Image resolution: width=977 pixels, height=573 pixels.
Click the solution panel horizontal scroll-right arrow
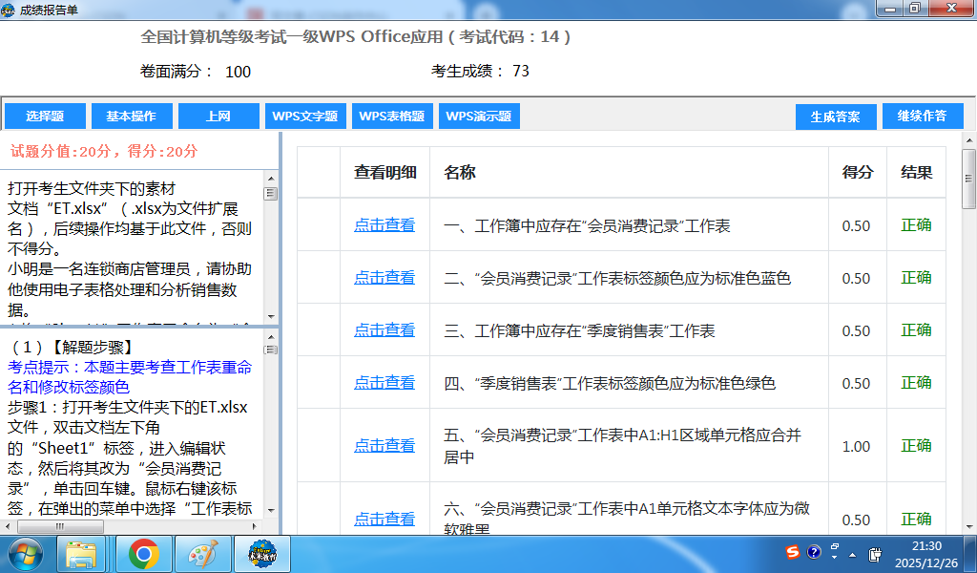coord(254,526)
